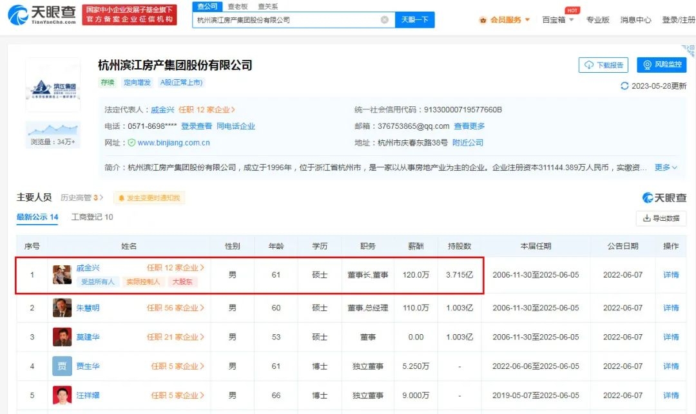The image size is (696, 414).
Task: Expand 任职 21 家企业 for 莫建华
Action: point(175,337)
